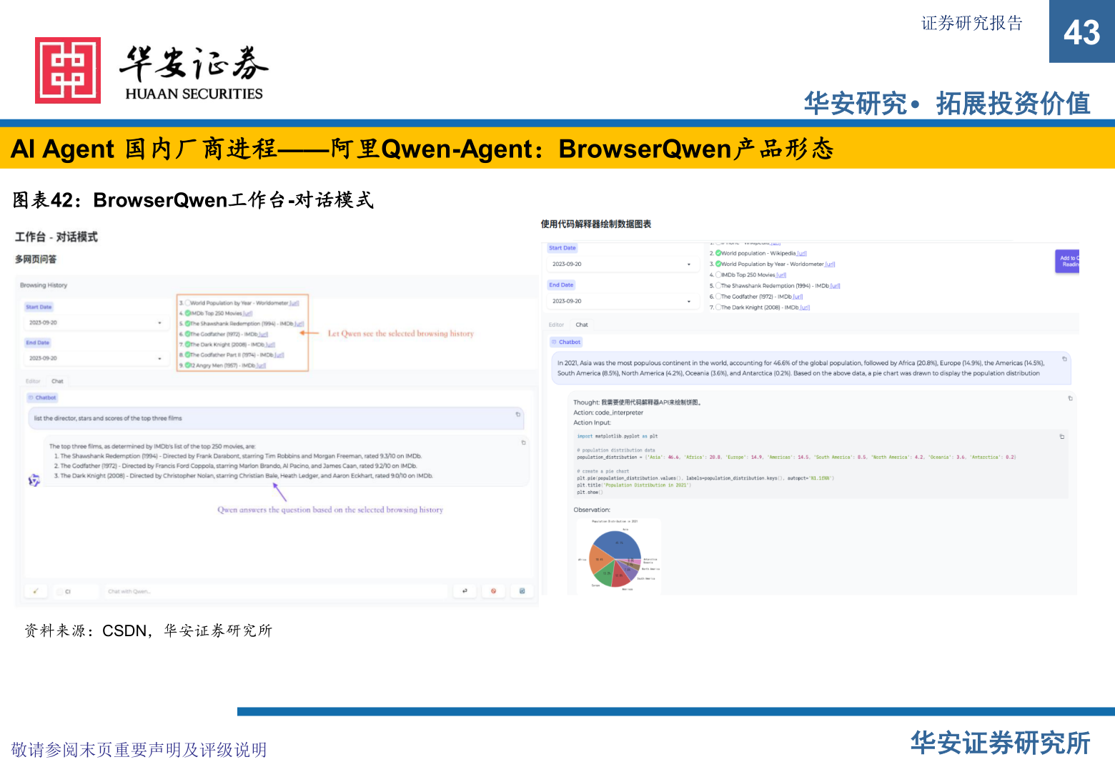Image resolution: width=1115 pixels, height=772 pixels.
Task: Copy the 'list the director, stars and scores' message
Action: tap(518, 414)
